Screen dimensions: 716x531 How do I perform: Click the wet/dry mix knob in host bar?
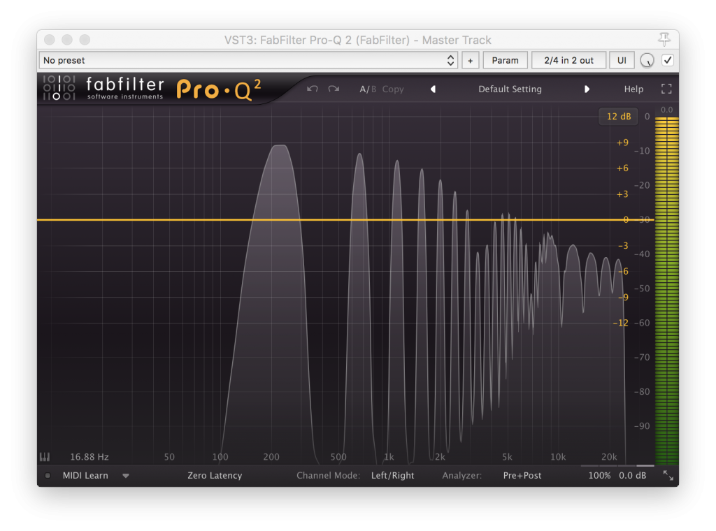647,60
